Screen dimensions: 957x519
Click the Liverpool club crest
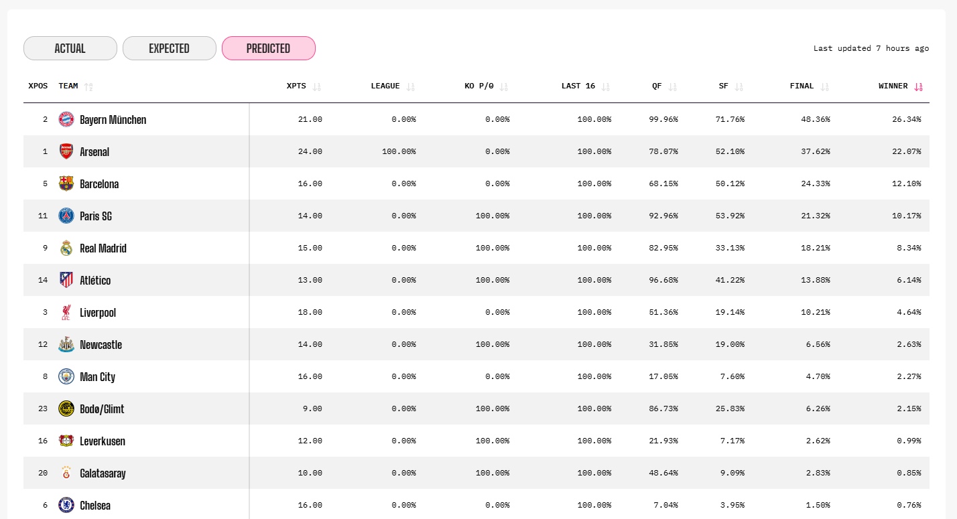66,313
